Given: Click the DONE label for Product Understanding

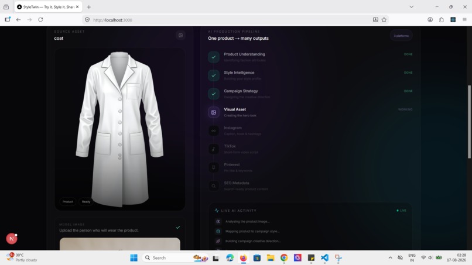Looking at the screenshot, I should point(408,54).
